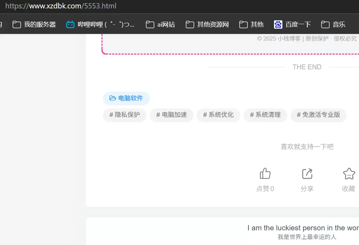359x245 pixels.
Task: Open the 哔哩哔哩 bookmark
Action: (100, 24)
